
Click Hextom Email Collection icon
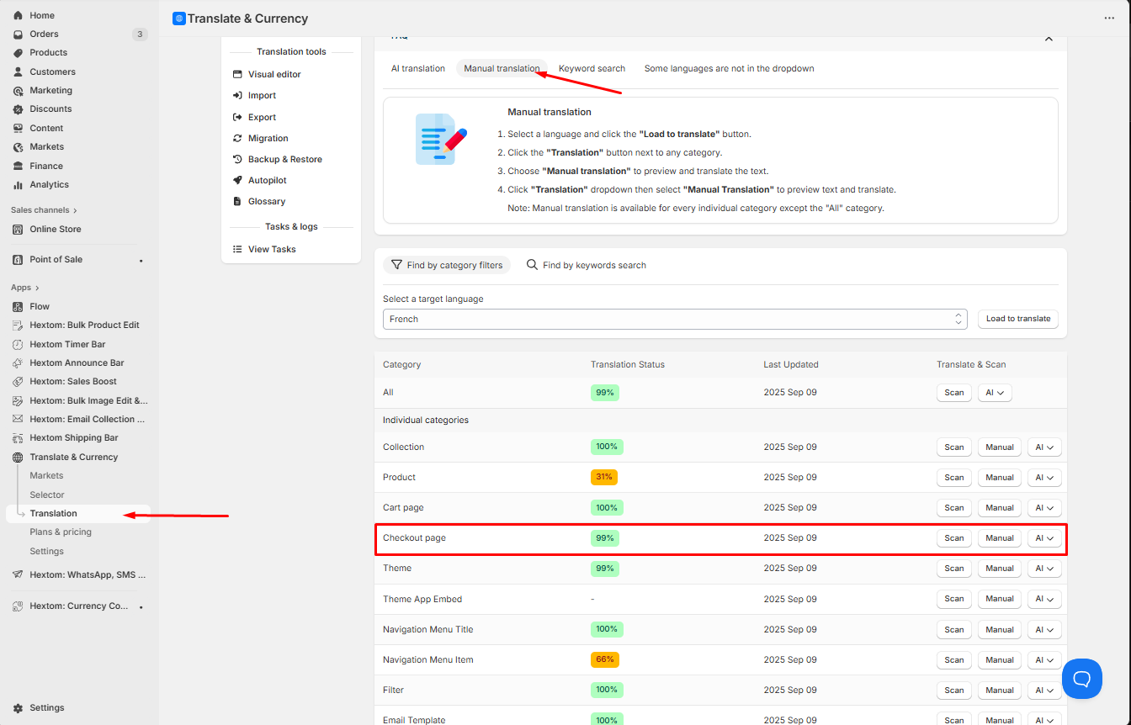coord(19,420)
